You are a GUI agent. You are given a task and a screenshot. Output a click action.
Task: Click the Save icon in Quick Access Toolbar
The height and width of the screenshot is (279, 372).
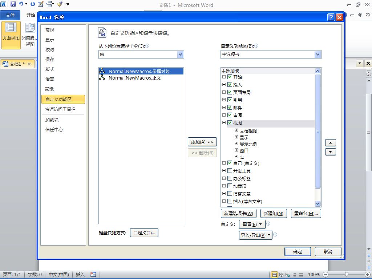click(x=13, y=4)
